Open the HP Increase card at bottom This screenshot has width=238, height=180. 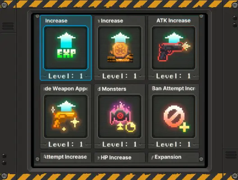pos(119,157)
